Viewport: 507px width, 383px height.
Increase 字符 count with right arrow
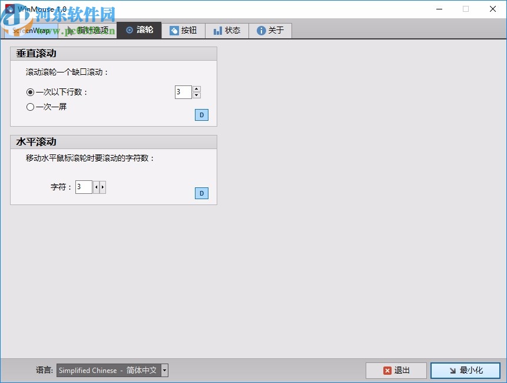(103, 187)
